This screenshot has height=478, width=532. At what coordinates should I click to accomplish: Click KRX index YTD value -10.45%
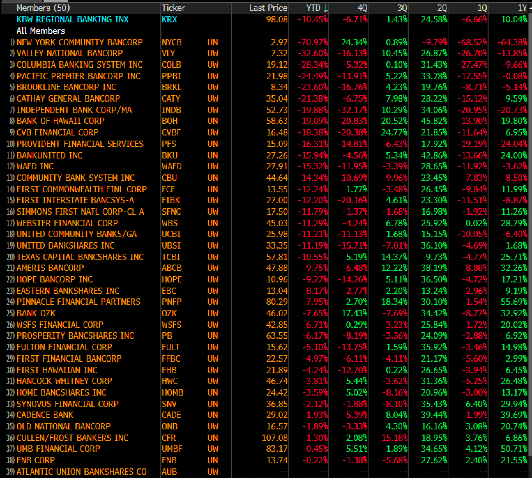coord(313,19)
